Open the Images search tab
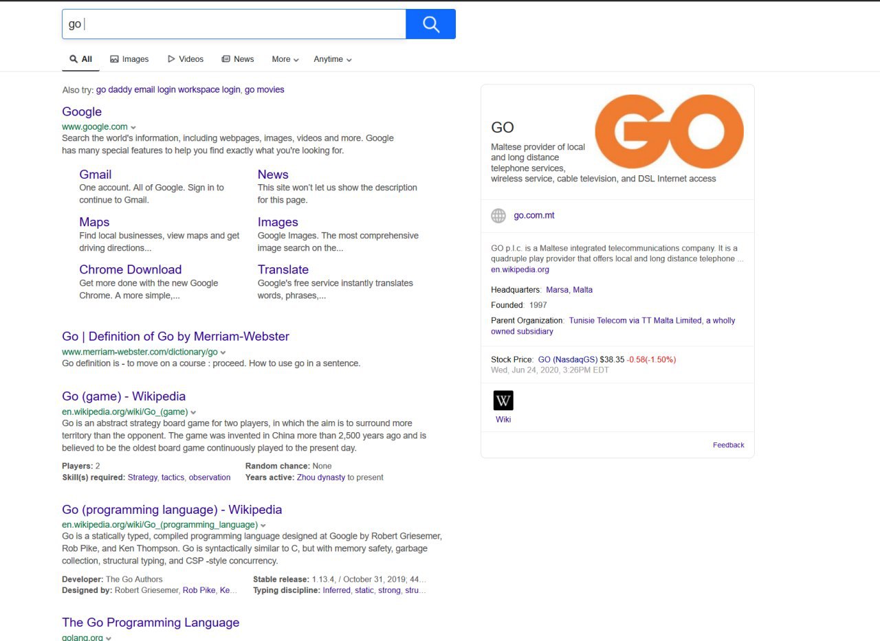This screenshot has height=641, width=880. point(129,59)
